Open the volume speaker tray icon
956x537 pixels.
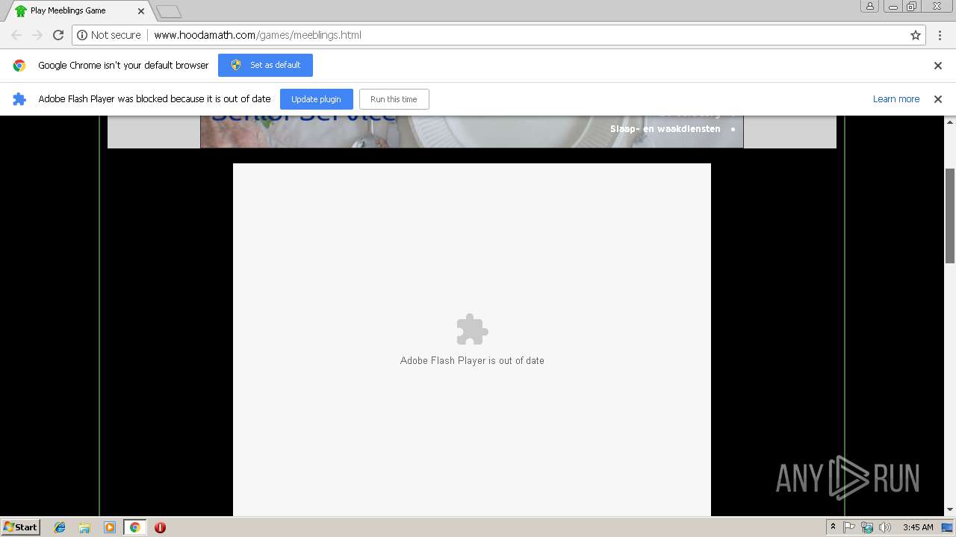point(885,527)
